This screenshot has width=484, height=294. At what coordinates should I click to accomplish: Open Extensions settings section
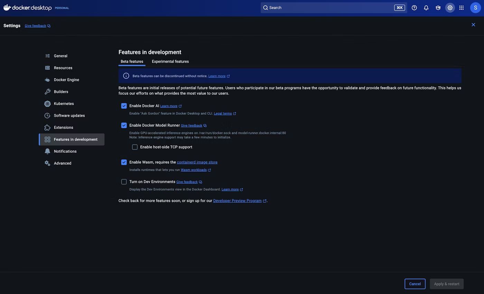click(72, 127)
